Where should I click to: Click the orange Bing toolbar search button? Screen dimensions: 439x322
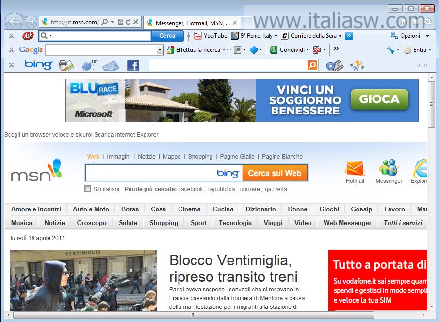click(312, 65)
